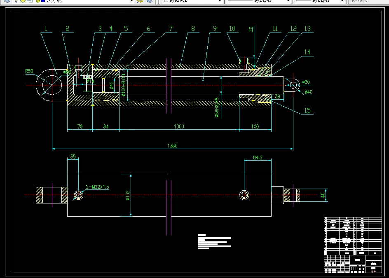Click the ø132 diameter dimension text

(x=127, y=195)
